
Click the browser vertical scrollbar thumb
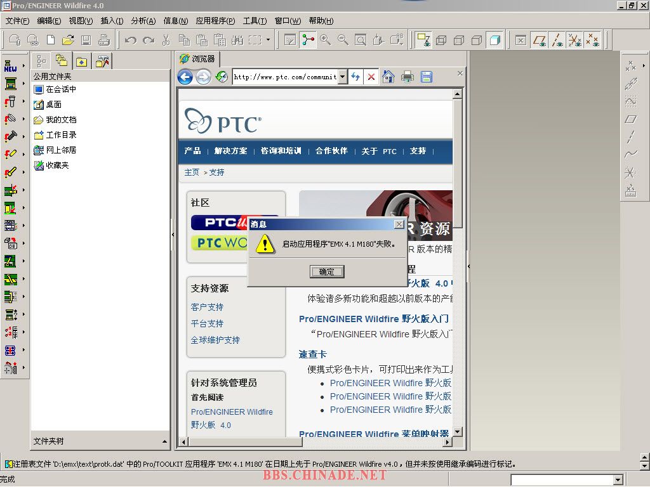[x=457, y=162]
